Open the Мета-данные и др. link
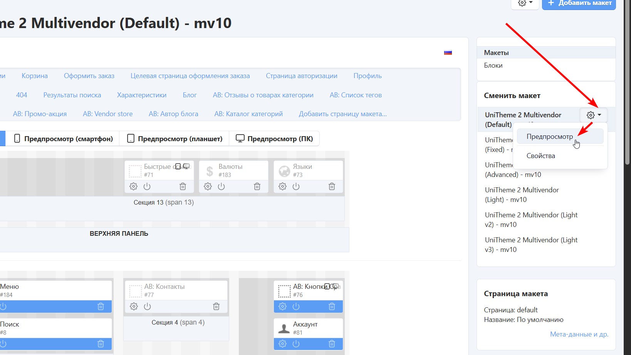 pyautogui.click(x=579, y=334)
